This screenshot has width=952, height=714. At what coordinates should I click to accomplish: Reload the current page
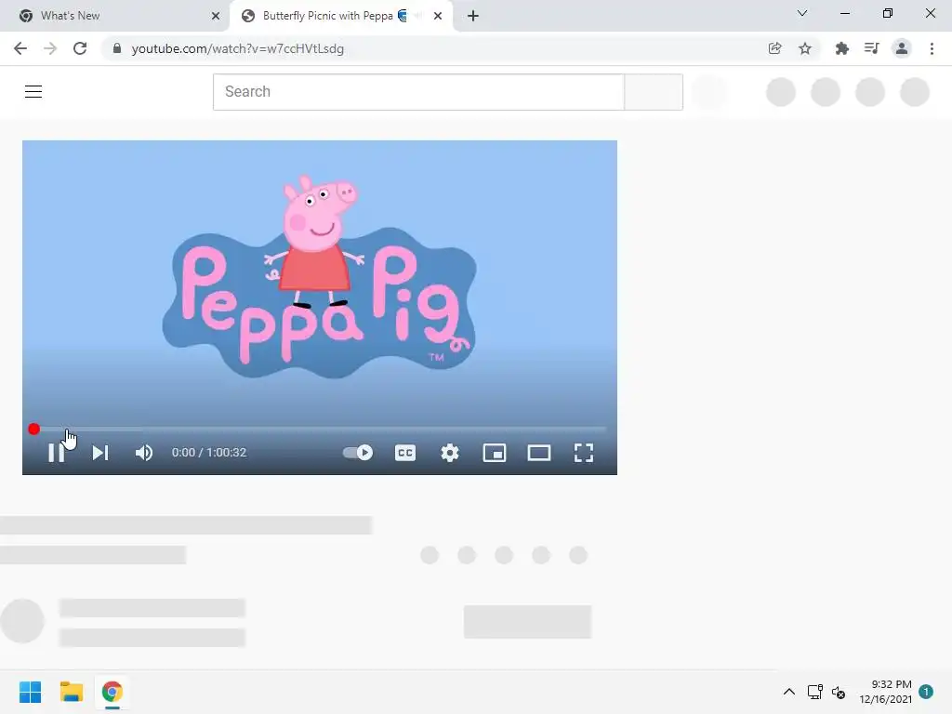tap(80, 48)
